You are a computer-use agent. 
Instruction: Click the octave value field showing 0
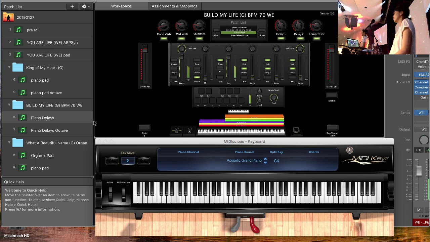click(x=128, y=161)
